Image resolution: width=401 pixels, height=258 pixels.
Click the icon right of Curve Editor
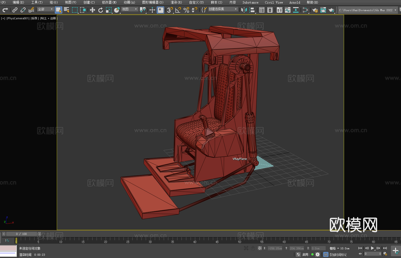tap(296, 10)
